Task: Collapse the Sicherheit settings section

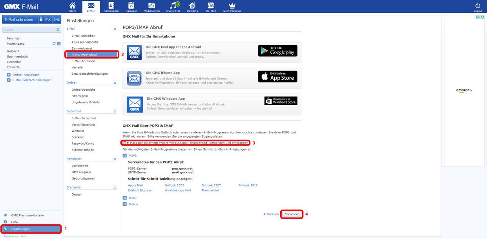Action: pyautogui.click(x=115, y=111)
